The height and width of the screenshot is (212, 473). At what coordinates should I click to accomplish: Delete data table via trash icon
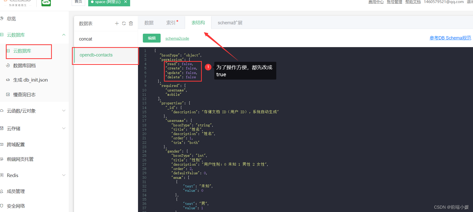pyautogui.click(x=131, y=23)
